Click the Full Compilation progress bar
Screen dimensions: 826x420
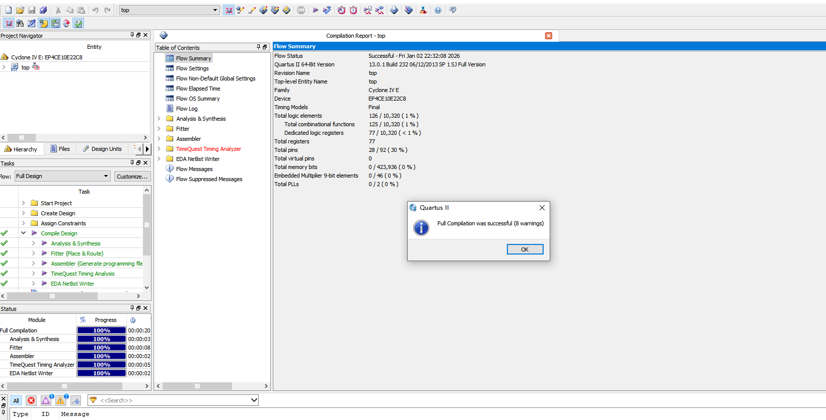102,330
